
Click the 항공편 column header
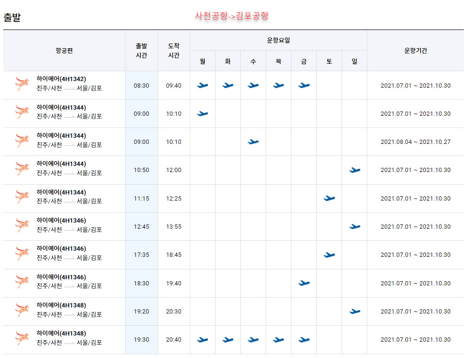(64, 51)
